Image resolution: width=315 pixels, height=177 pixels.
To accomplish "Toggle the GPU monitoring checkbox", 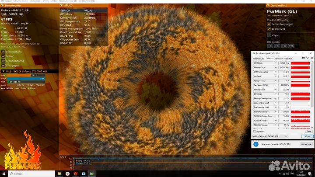I will click(3, 61).
